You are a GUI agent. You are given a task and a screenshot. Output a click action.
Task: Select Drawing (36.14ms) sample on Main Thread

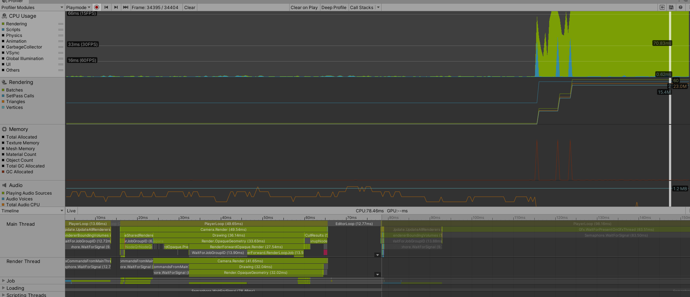[x=229, y=235]
